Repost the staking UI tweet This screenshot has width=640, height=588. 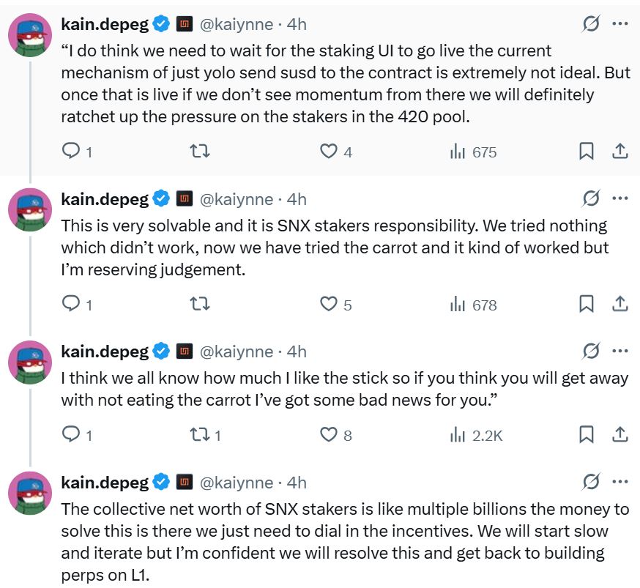coord(200,151)
